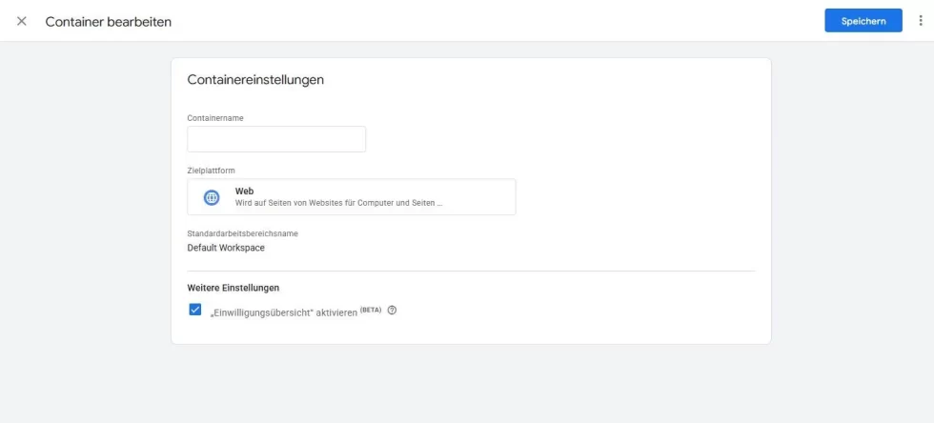
Task: Click the "Wird auf Seiten von Websites" description
Action: (x=338, y=203)
